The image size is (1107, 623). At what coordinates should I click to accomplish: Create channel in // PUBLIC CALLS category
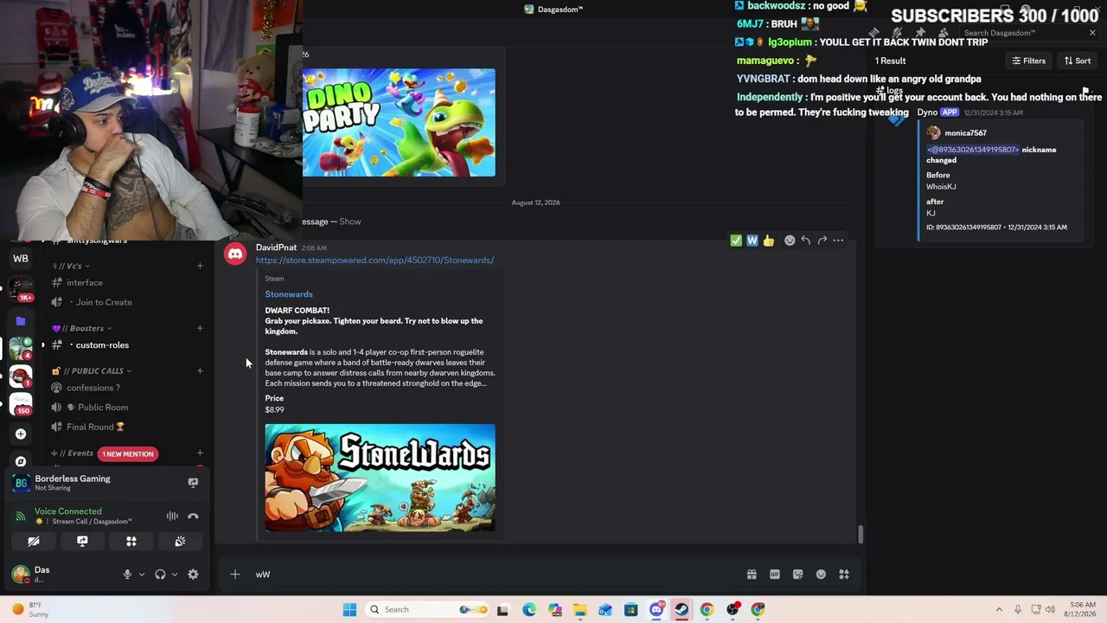pyautogui.click(x=200, y=371)
